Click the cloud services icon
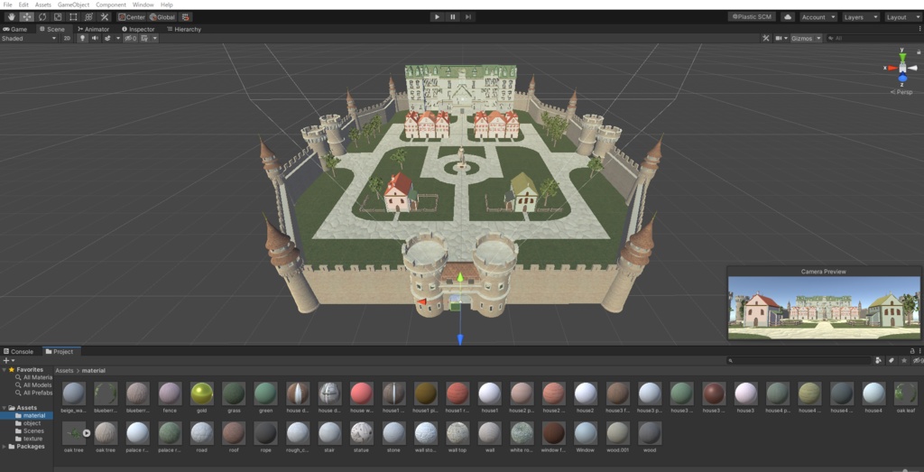924x472 pixels. [x=788, y=17]
